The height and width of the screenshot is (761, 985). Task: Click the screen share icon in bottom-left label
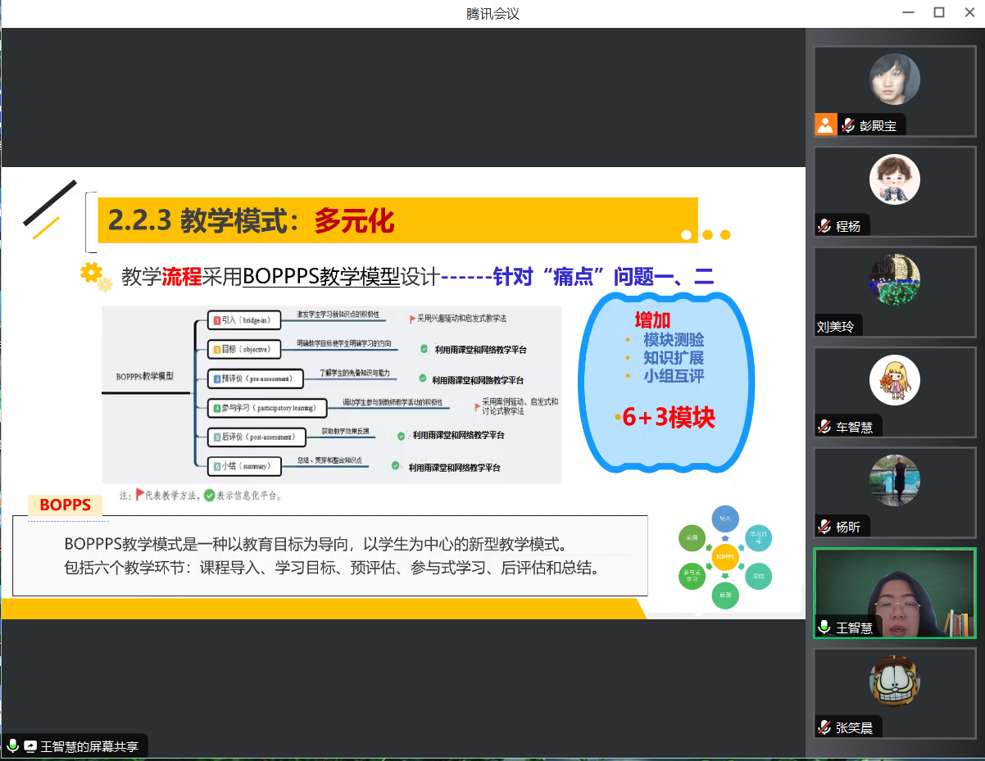pyautogui.click(x=30, y=746)
